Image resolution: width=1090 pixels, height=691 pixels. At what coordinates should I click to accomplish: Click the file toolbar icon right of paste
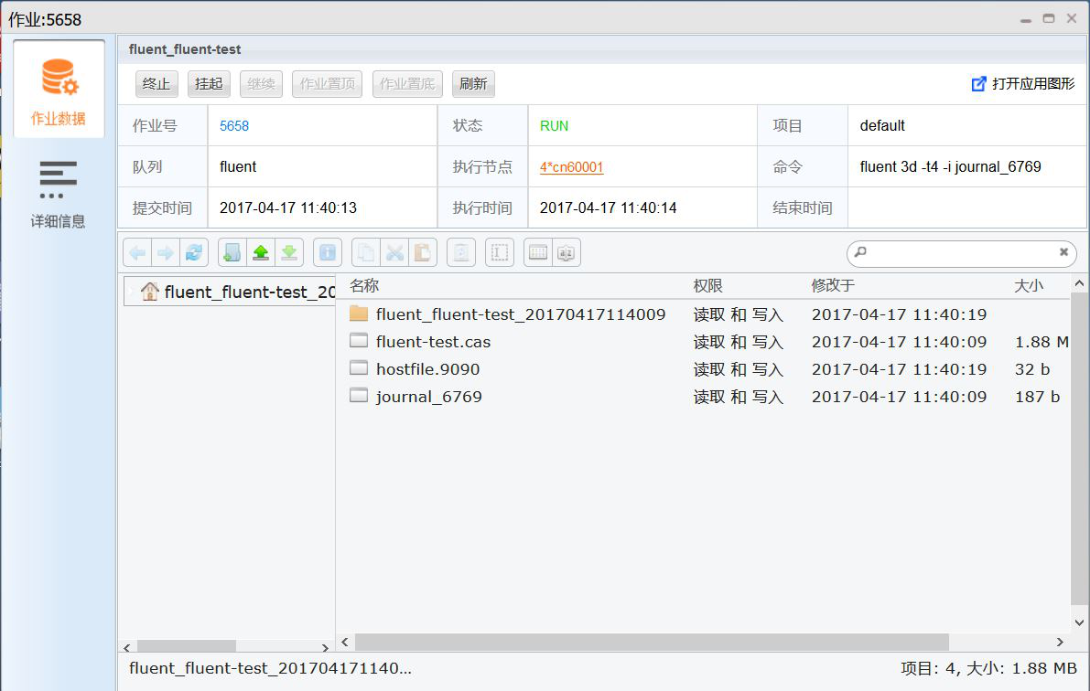[x=461, y=253]
